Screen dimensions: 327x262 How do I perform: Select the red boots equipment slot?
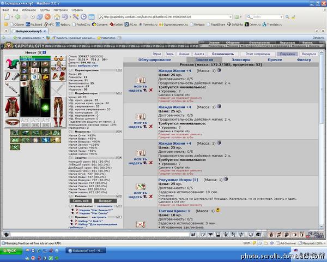tap(58, 122)
